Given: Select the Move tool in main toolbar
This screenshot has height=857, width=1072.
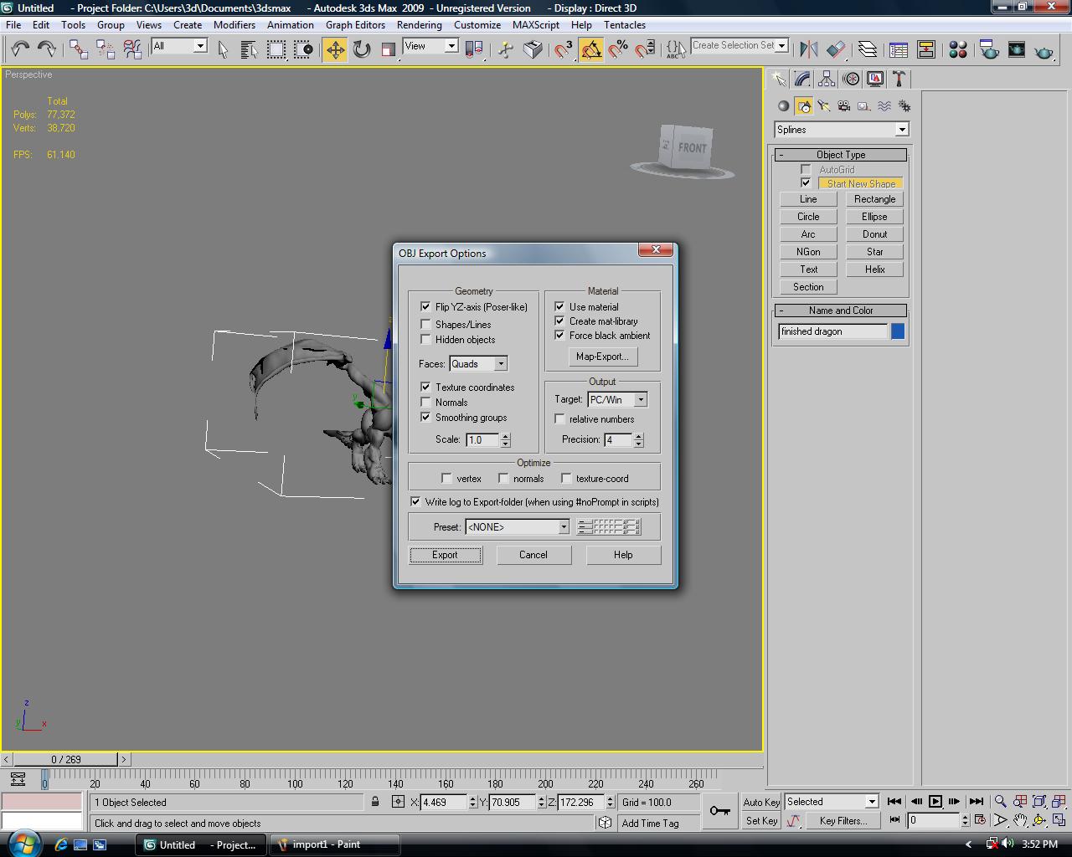Looking at the screenshot, I should (335, 49).
